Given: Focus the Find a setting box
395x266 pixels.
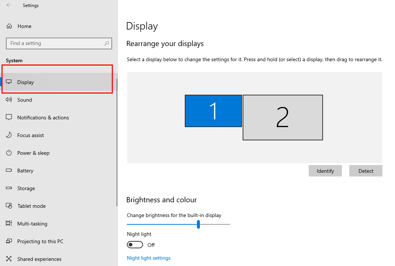Looking at the screenshot, I should (59, 43).
